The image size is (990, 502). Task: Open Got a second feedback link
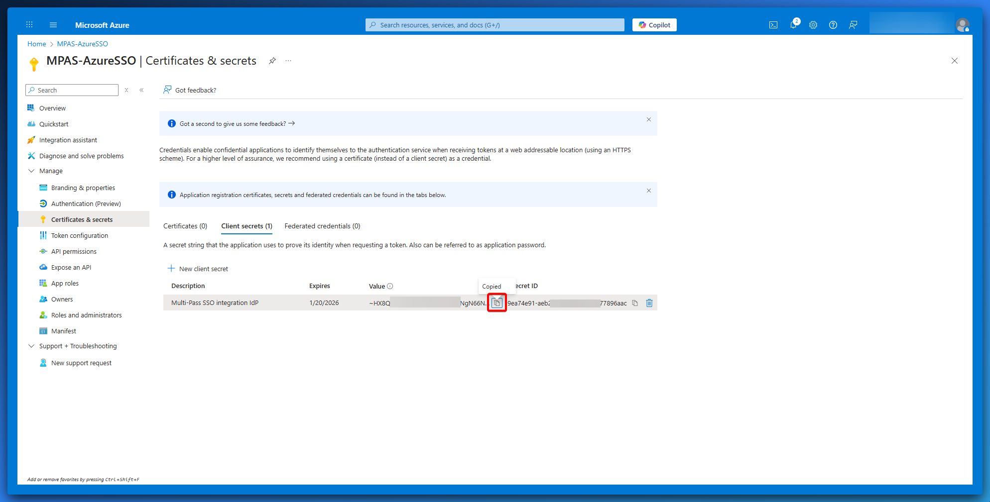(x=238, y=123)
